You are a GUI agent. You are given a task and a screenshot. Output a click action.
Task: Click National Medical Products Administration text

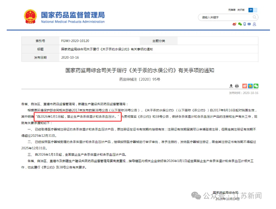click(73, 22)
